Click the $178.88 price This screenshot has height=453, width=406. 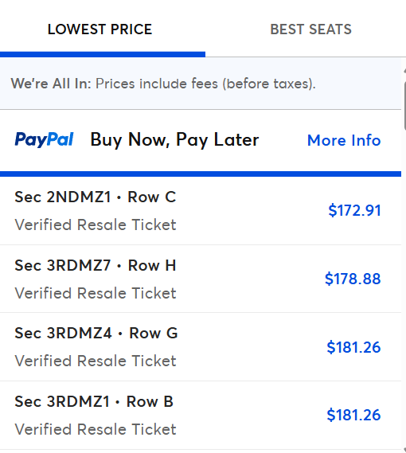coord(353,279)
